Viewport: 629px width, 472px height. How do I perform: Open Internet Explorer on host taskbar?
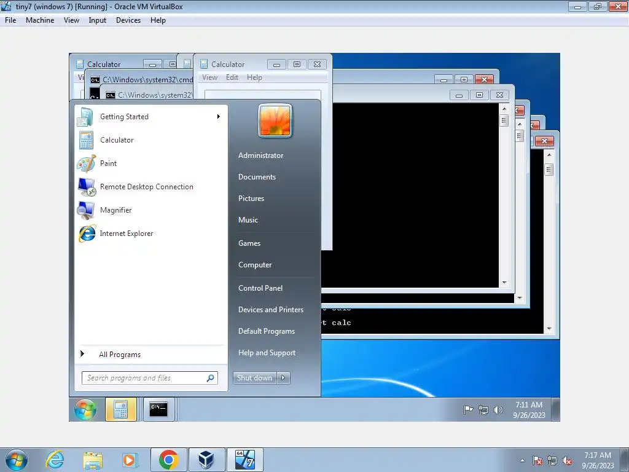(55, 460)
